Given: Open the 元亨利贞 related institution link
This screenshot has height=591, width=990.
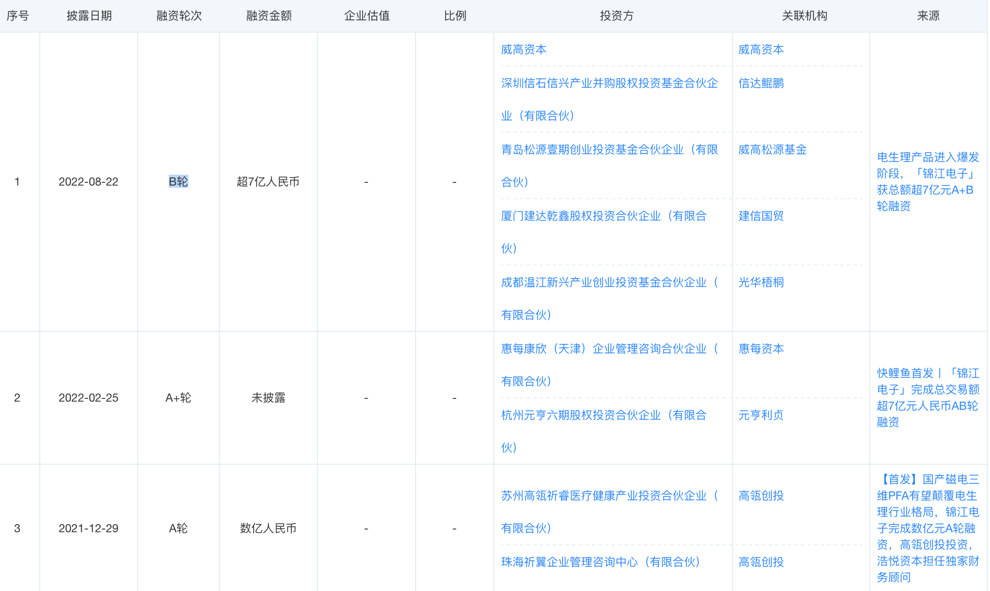Looking at the screenshot, I should coord(761,415).
